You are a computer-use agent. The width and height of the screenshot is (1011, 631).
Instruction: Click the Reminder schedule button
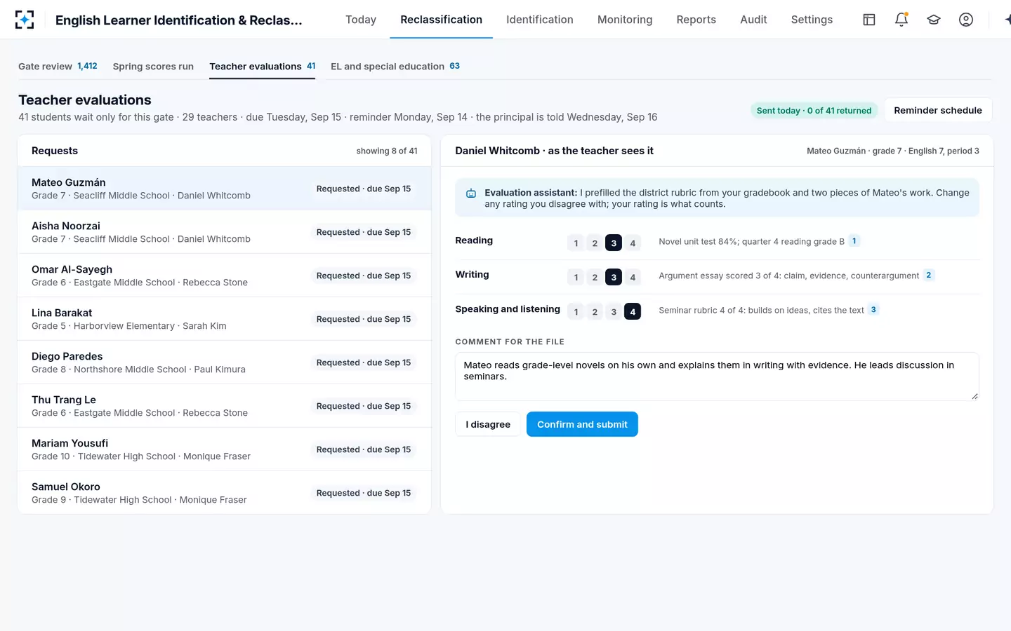coord(938,110)
